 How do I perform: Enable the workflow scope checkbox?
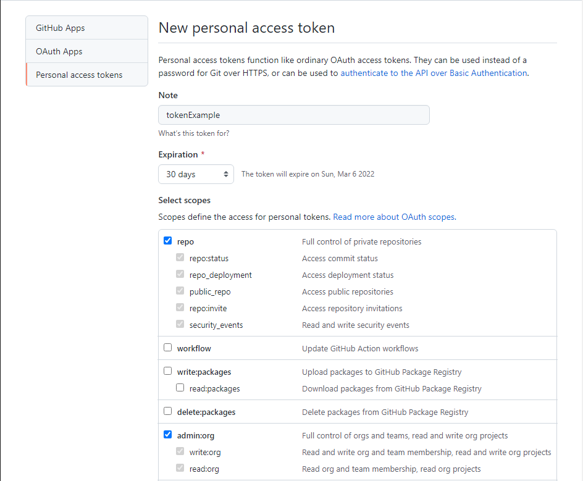pyautogui.click(x=168, y=347)
